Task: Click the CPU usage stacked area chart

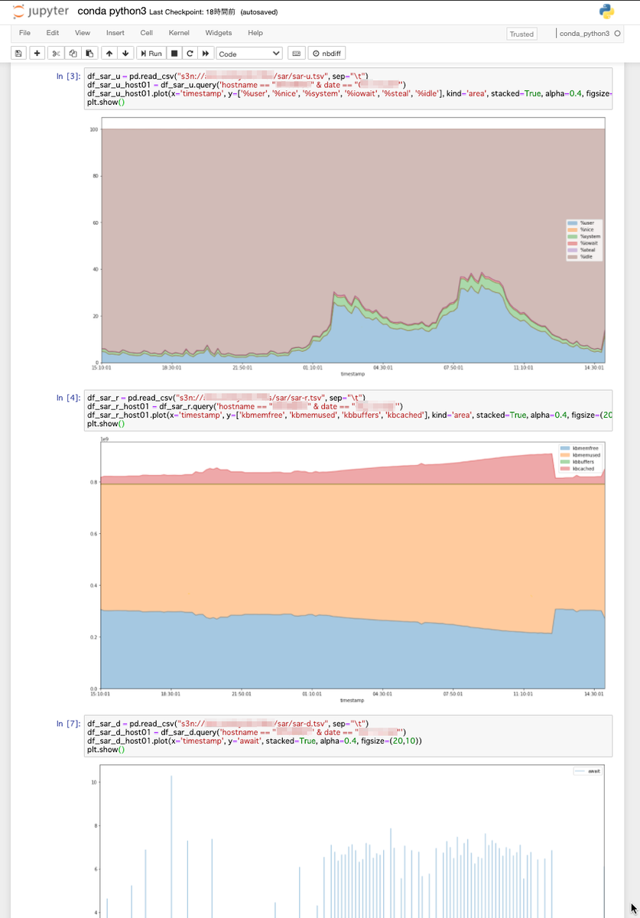Action: tap(352, 239)
